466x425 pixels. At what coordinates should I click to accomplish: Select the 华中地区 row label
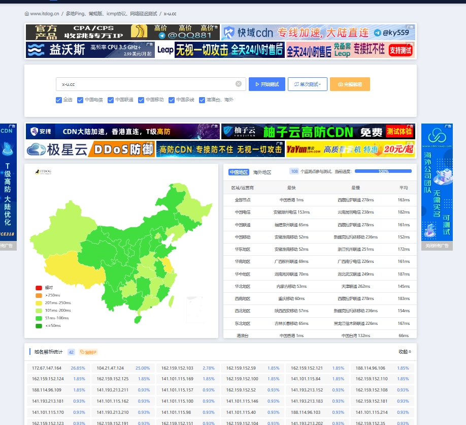pos(243,274)
